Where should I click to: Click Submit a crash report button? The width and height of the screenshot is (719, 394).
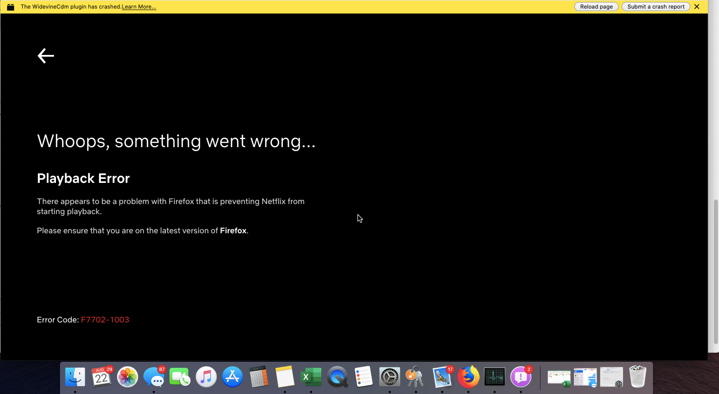tap(655, 7)
